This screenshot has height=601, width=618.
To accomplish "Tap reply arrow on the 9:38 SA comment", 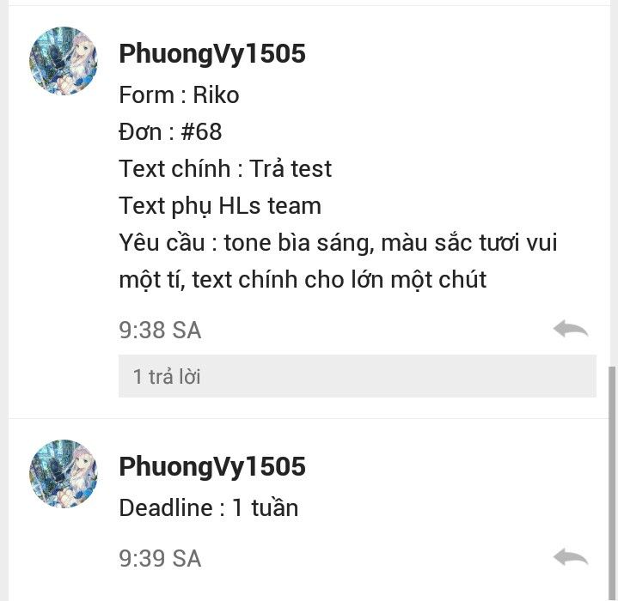I will 571,329.
